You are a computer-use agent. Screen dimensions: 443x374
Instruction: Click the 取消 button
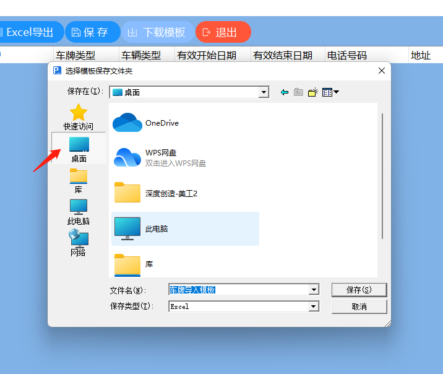tap(359, 307)
